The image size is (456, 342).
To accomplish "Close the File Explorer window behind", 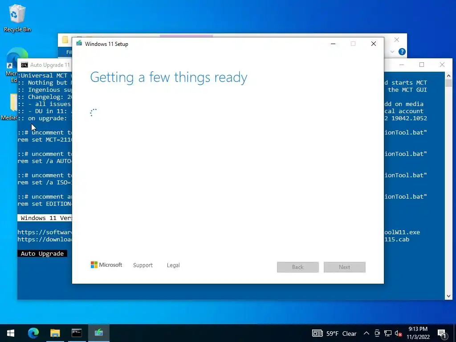I will pyautogui.click(x=397, y=40).
